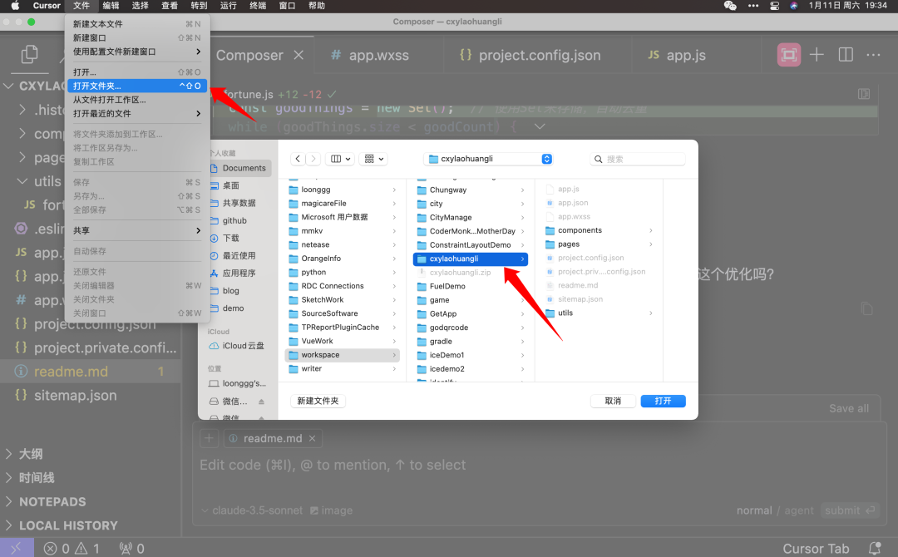This screenshot has width=898, height=557.
Task: Click Save all in composer
Action: click(849, 408)
